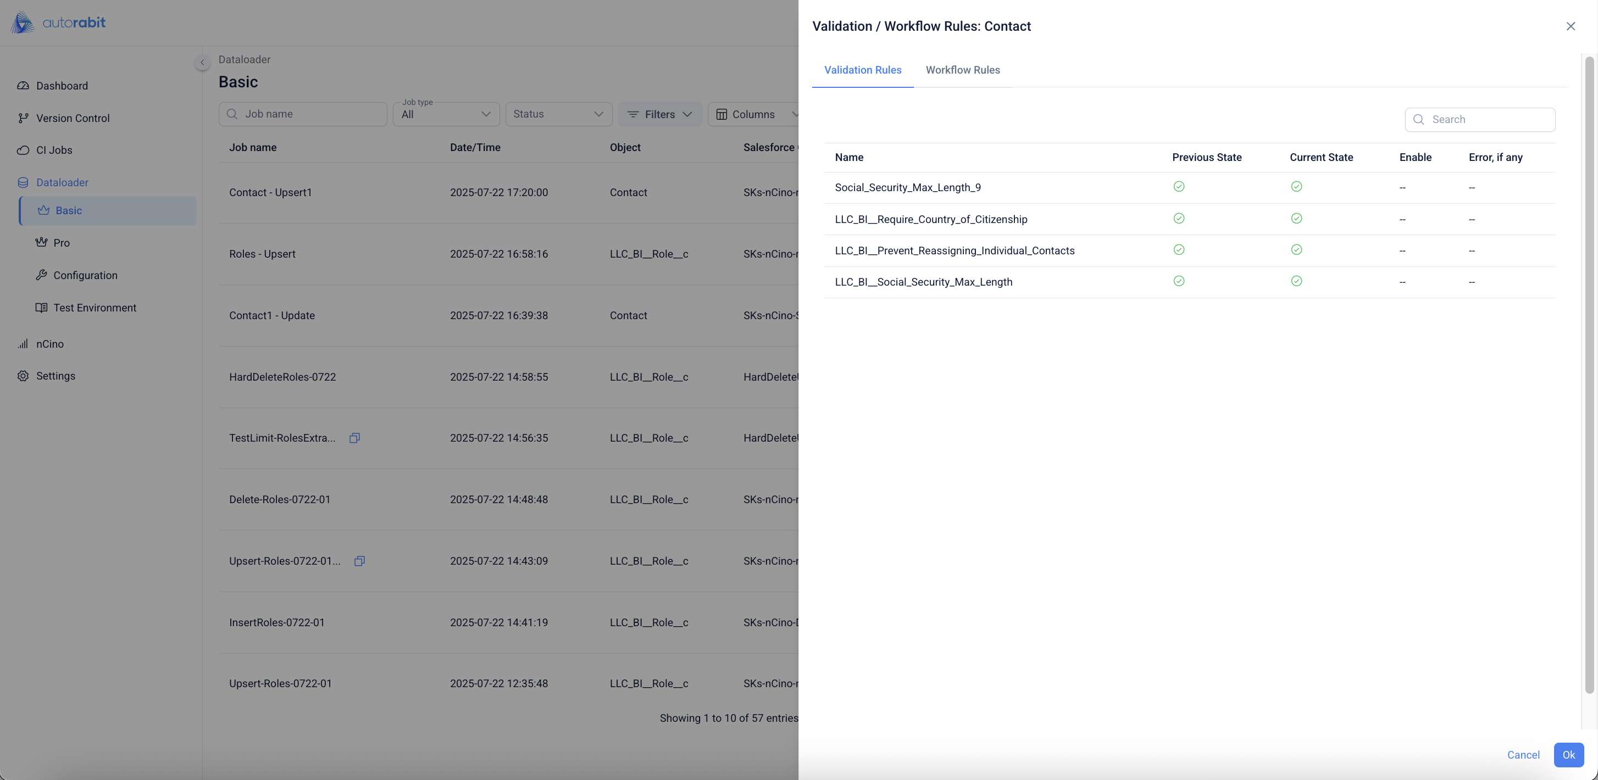Image resolution: width=1598 pixels, height=780 pixels.
Task: Click the Version Control branch icon
Action: [23, 118]
